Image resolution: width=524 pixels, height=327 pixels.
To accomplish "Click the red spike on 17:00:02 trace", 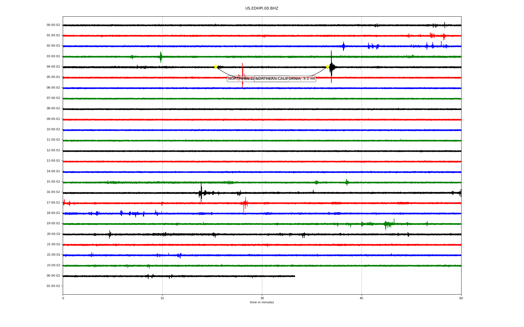I will (245, 204).
